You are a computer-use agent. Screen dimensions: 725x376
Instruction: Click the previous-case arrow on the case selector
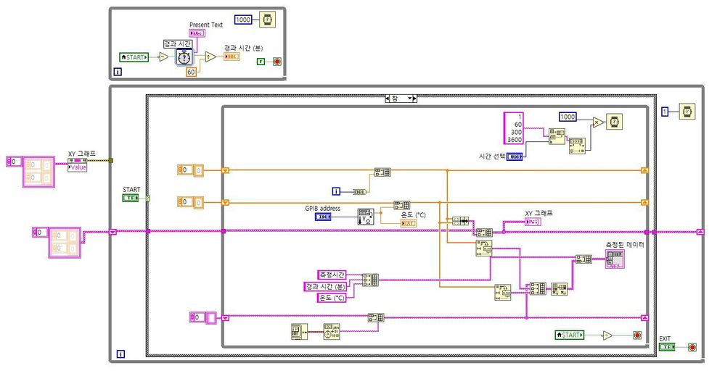click(x=387, y=99)
